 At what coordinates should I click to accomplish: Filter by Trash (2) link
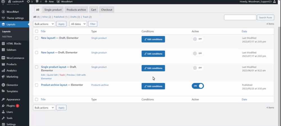(x=87, y=17)
